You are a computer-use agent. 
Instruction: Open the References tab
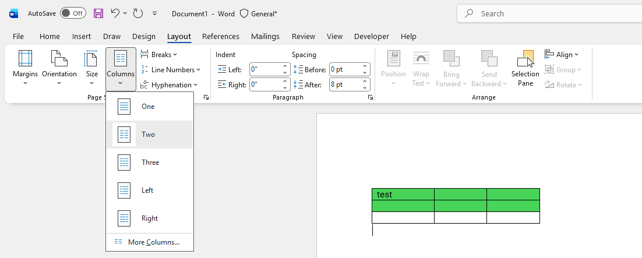coord(221,37)
